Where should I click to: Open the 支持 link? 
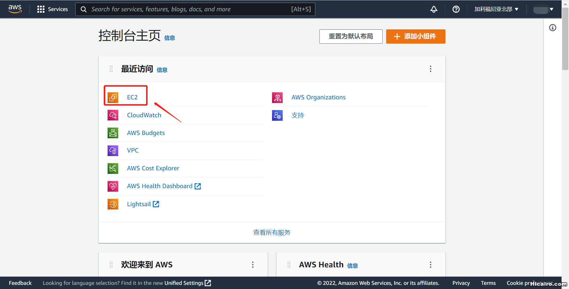point(298,115)
